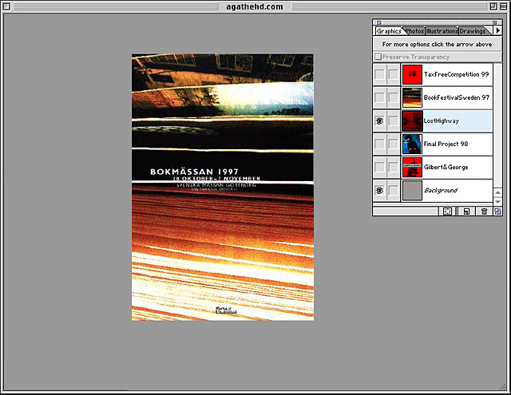
Task: Click the layers scrollbar up arrow
Action: [497, 192]
